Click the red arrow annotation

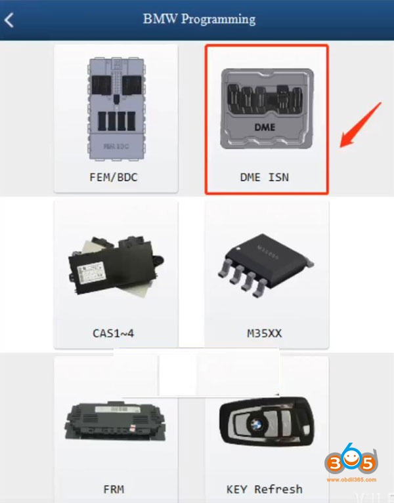click(361, 125)
